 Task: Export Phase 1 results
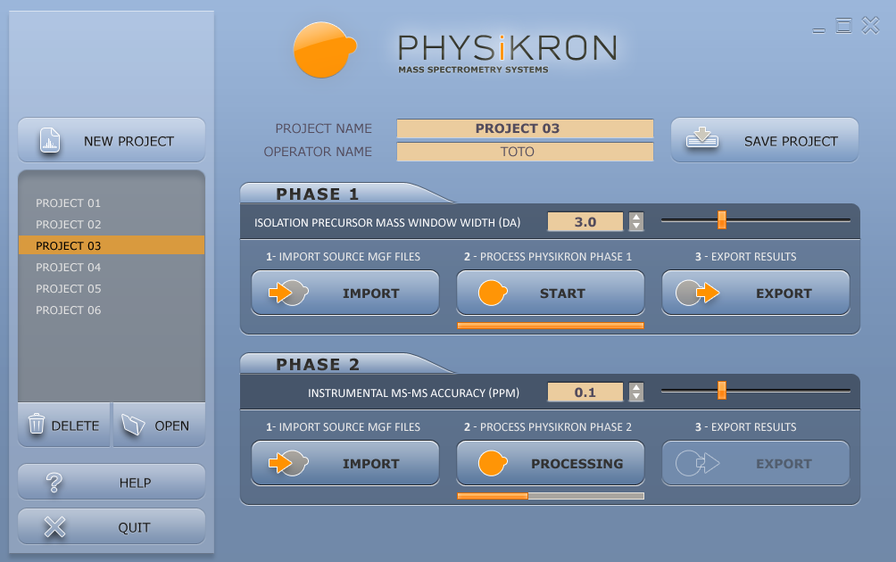click(755, 293)
